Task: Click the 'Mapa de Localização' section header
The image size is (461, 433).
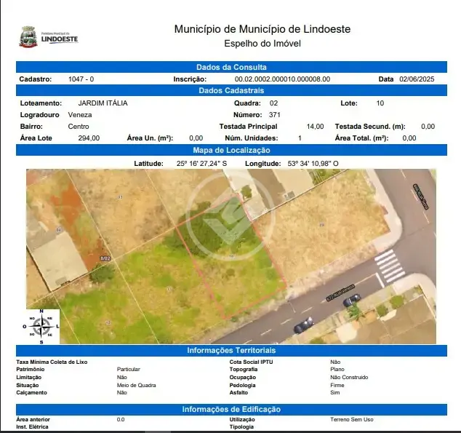Action: tap(231, 150)
